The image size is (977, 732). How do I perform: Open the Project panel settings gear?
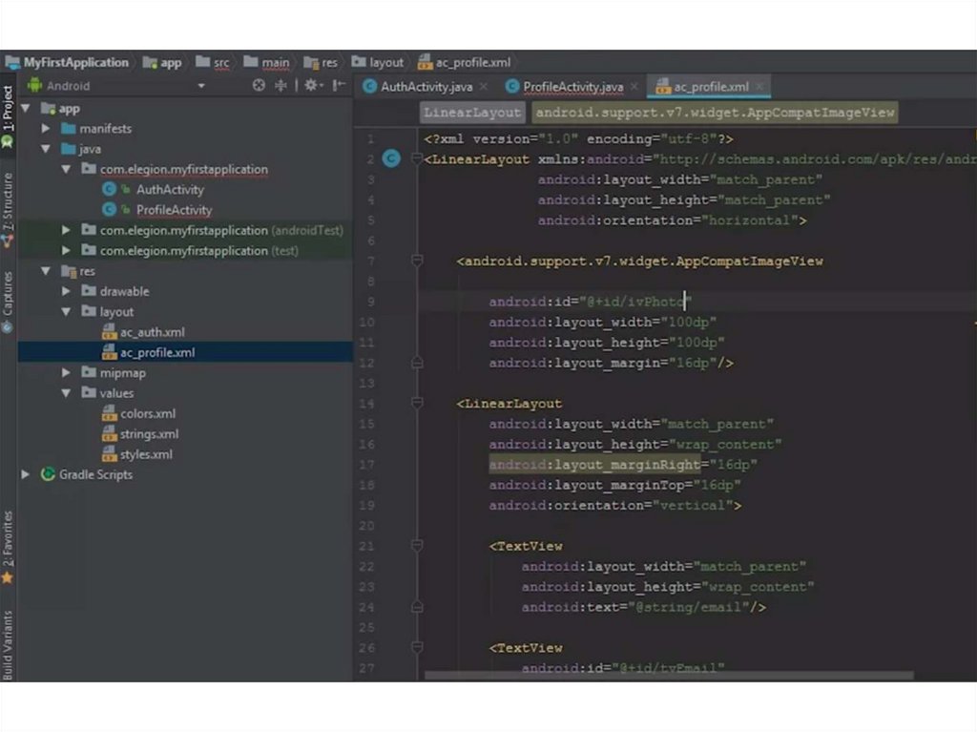(310, 86)
